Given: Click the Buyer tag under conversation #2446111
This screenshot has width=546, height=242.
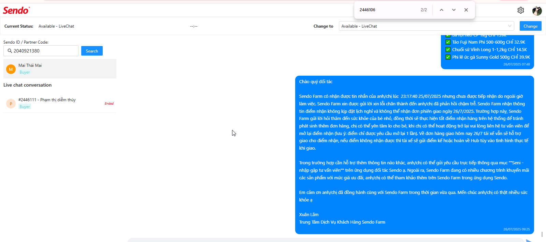Looking at the screenshot, I should [25, 107].
